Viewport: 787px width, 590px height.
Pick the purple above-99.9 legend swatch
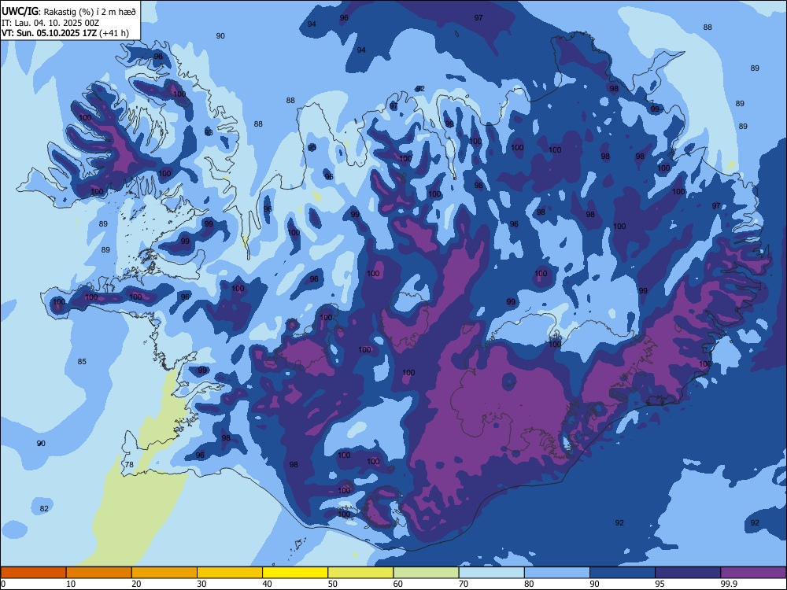(x=753, y=573)
